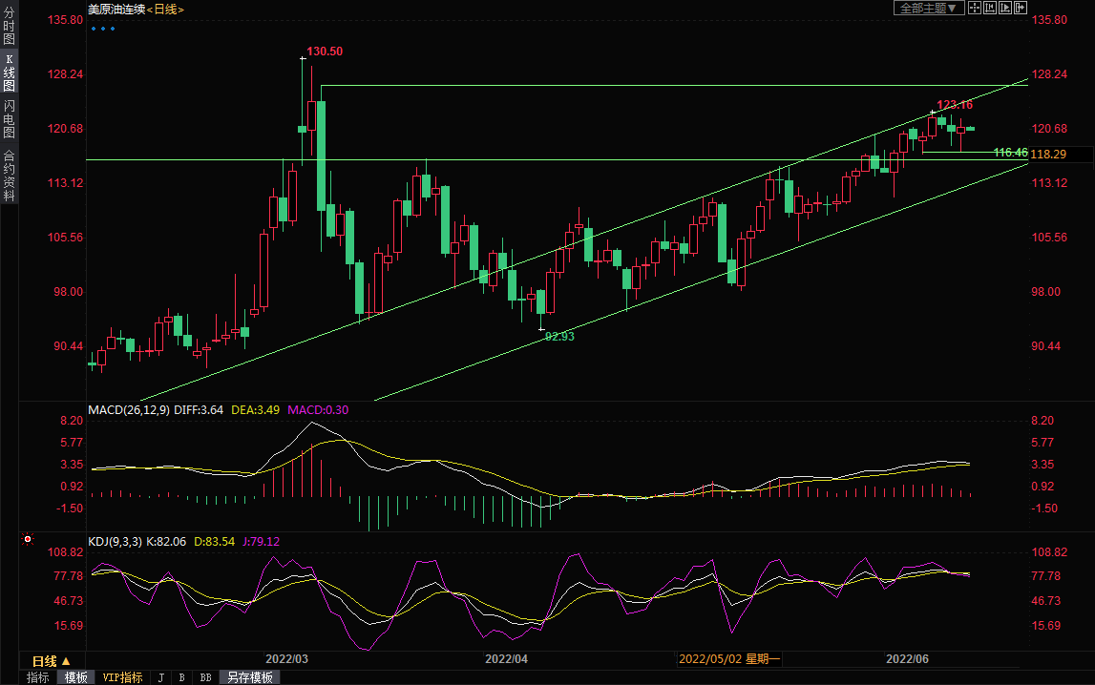The width and height of the screenshot is (1095, 685).
Task: Click the panel expand arrow icon
Action: [1020, 9]
